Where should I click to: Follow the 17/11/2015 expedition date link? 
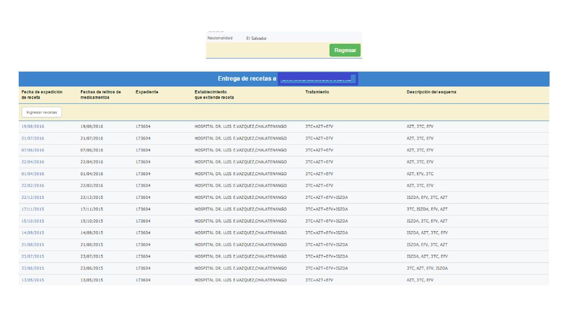pos(33,209)
